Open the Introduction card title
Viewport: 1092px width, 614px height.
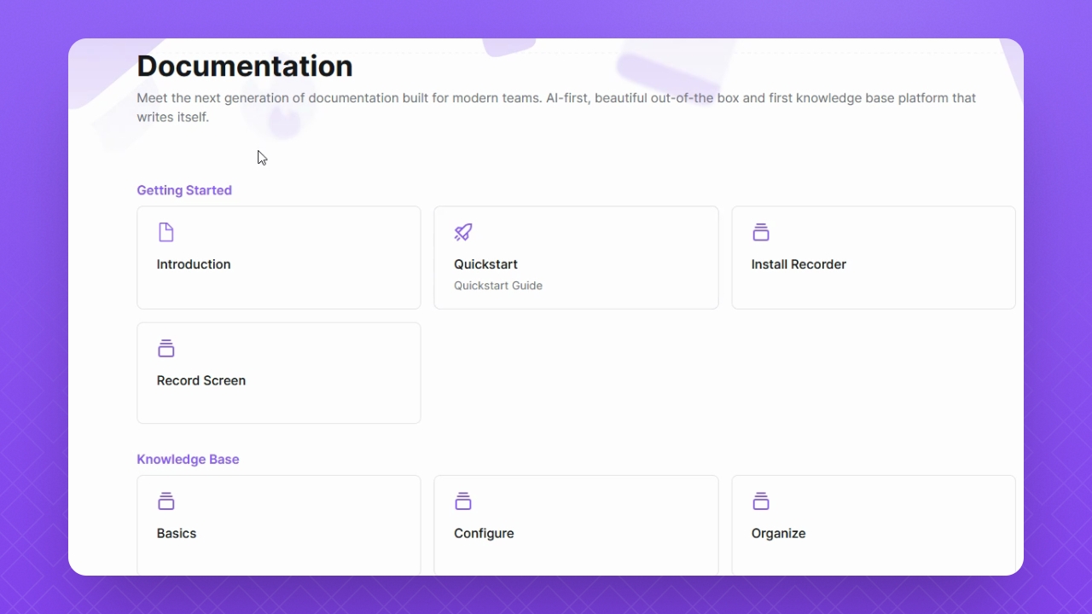(194, 264)
